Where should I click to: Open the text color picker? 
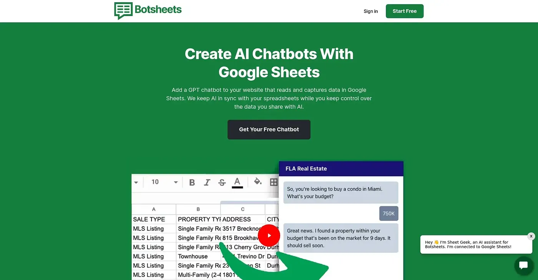(x=237, y=182)
